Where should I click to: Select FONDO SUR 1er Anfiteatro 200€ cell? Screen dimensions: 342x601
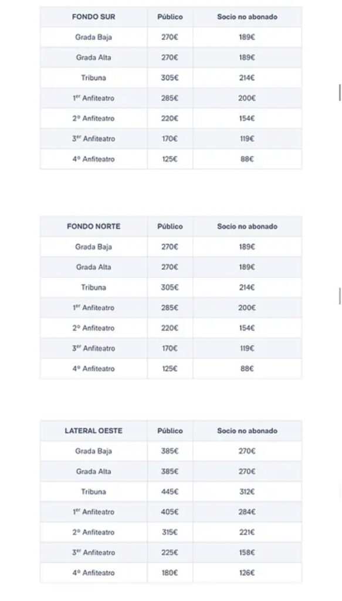pos(247,98)
